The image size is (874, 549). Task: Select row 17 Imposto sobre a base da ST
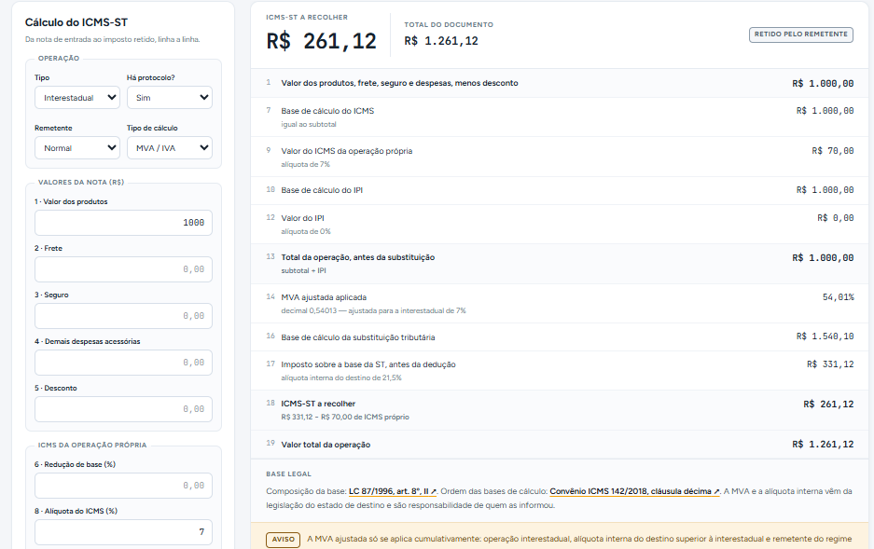pos(562,370)
